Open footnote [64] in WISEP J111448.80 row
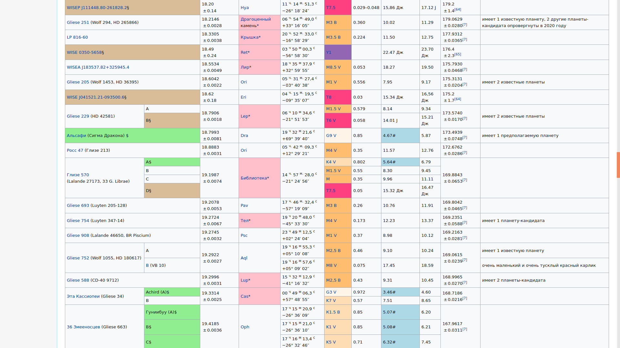 (458, 10)
